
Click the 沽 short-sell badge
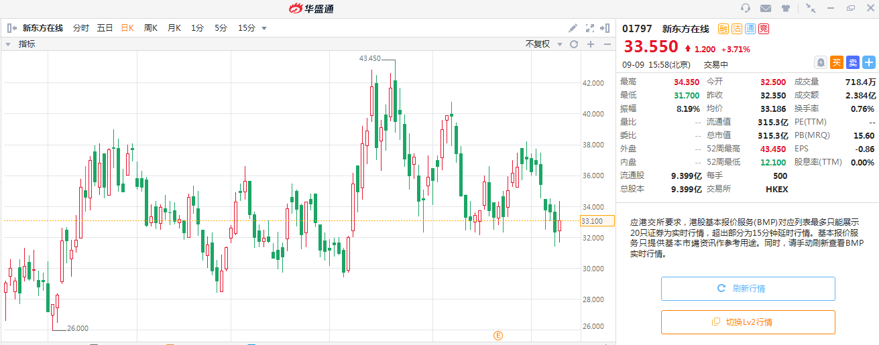click(x=737, y=29)
